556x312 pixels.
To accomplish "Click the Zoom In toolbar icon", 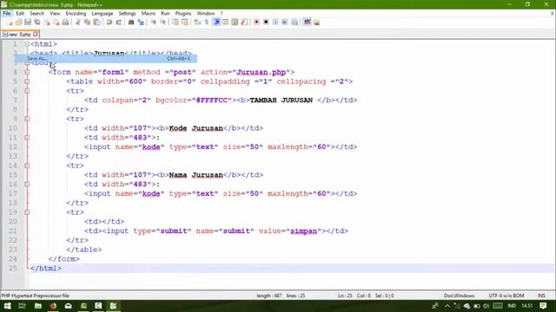I will click(153, 23).
